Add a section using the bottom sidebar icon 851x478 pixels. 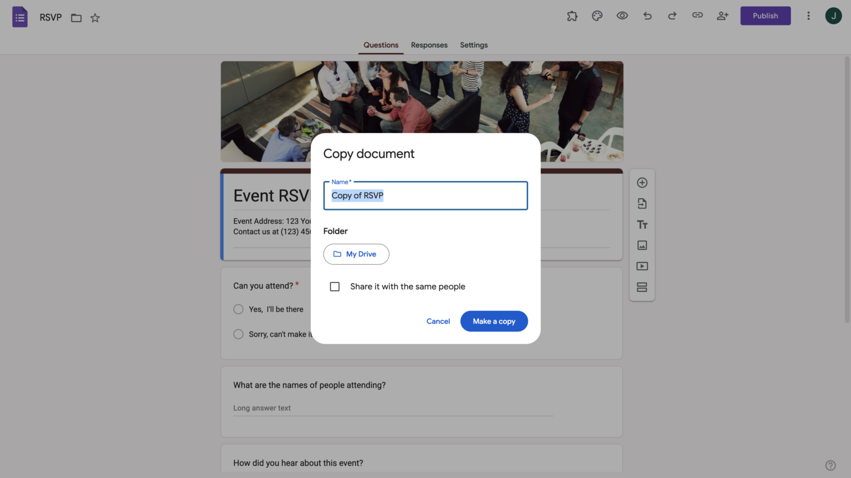pos(642,287)
